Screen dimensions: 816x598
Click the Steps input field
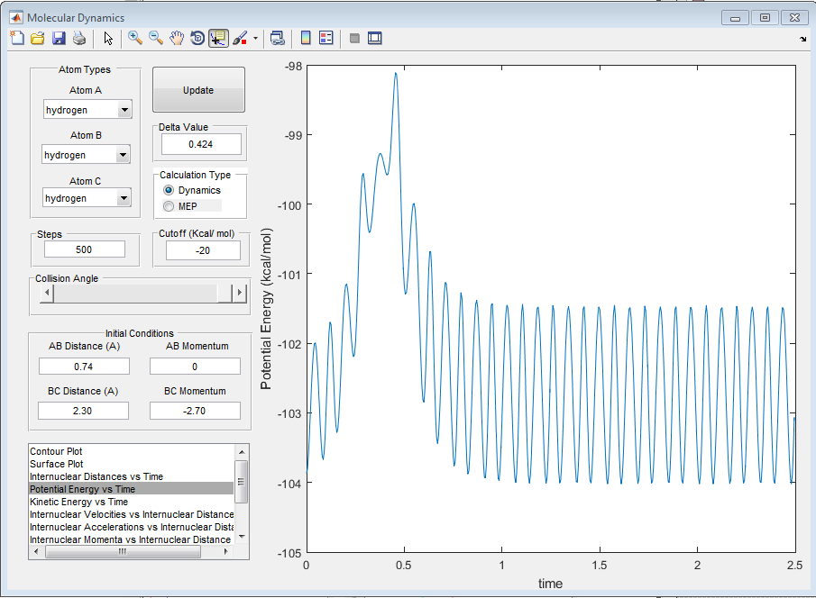(x=84, y=249)
